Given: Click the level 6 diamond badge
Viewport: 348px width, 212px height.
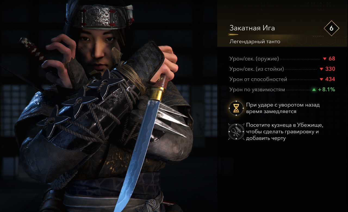Looking at the screenshot, I should [331, 28].
